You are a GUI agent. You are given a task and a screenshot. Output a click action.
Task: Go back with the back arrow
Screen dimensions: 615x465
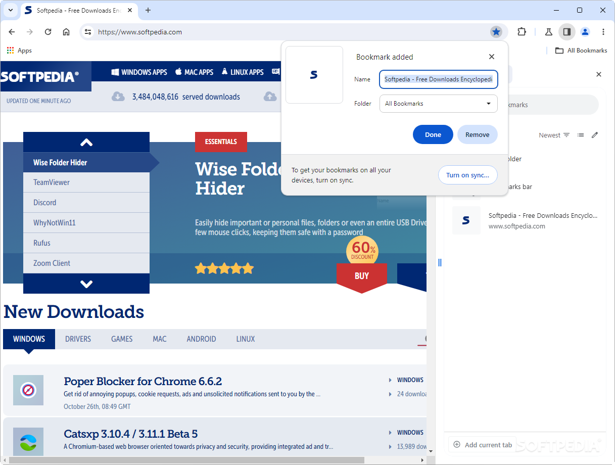point(12,32)
